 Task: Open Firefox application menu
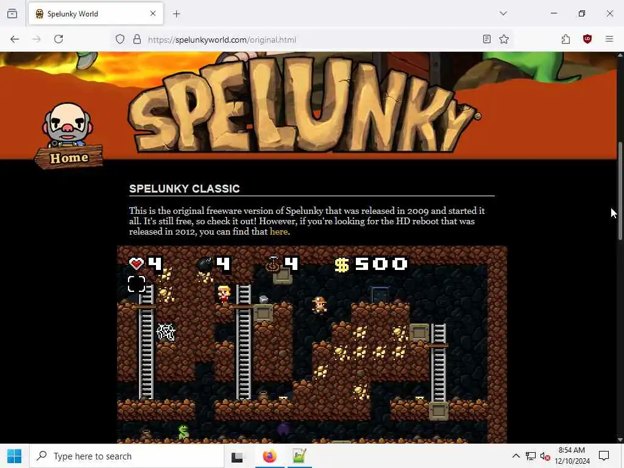click(609, 39)
